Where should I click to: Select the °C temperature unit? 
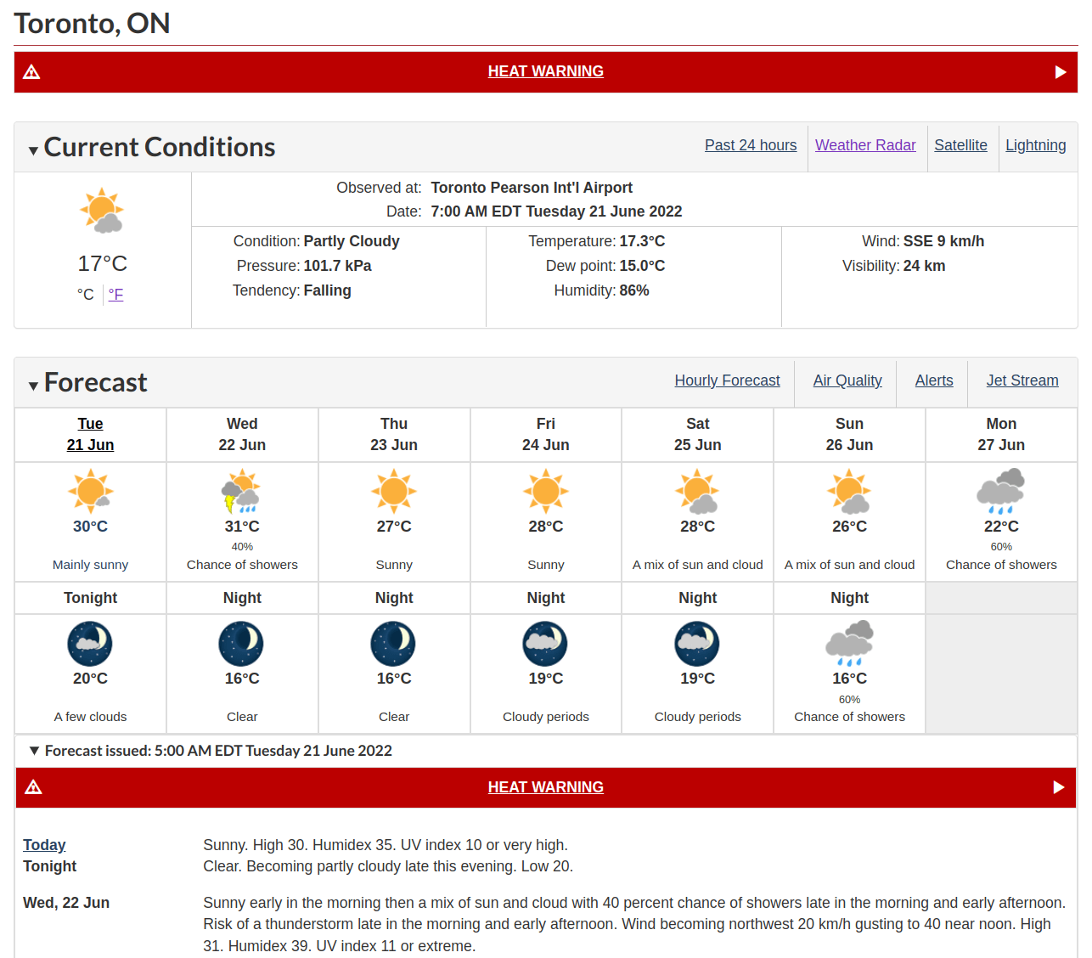click(86, 295)
